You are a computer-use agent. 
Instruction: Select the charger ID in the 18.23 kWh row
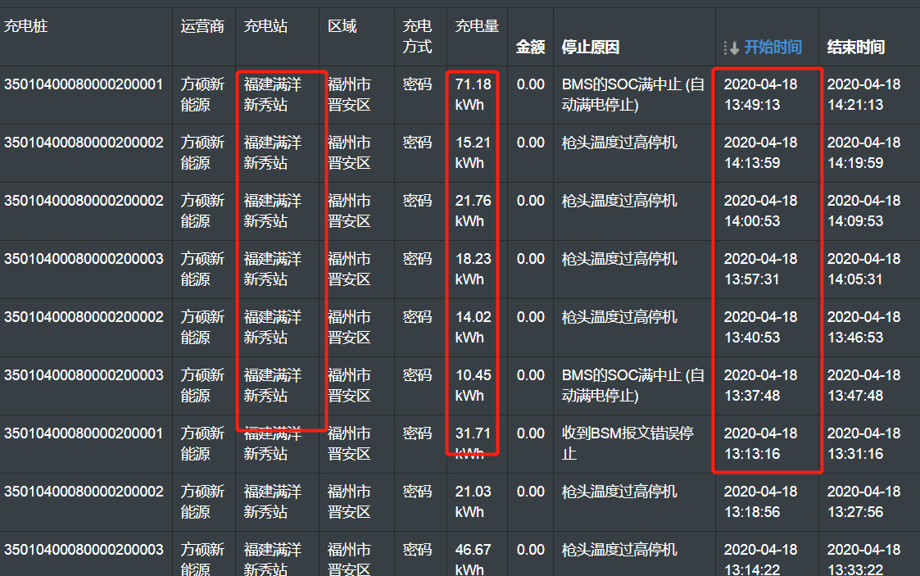pyautogui.click(x=84, y=259)
